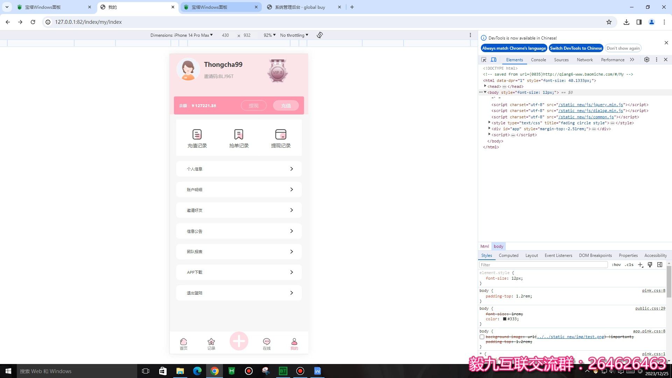Screen dimensions: 672x378
Task: Open device toolbar more options menu
Action: click(x=470, y=35)
